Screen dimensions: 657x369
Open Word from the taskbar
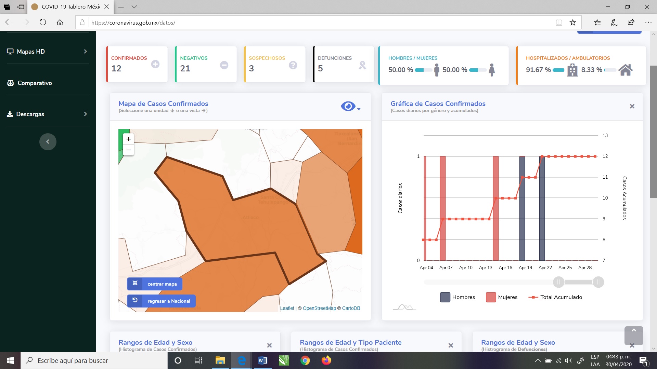point(262,360)
